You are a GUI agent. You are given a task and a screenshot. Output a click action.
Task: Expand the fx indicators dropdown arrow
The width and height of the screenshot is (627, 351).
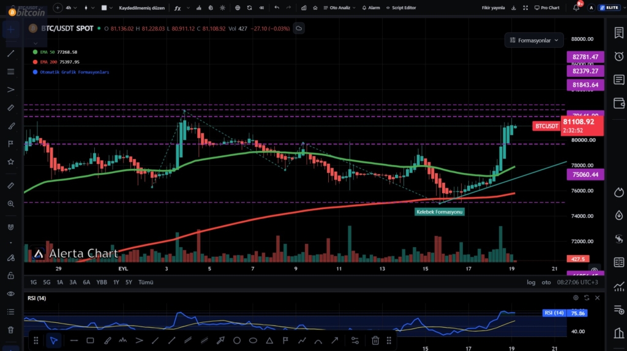click(189, 7)
